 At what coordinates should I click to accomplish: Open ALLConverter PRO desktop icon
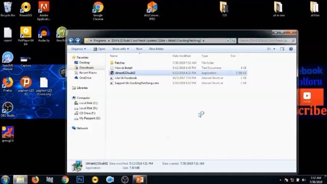(152, 11)
